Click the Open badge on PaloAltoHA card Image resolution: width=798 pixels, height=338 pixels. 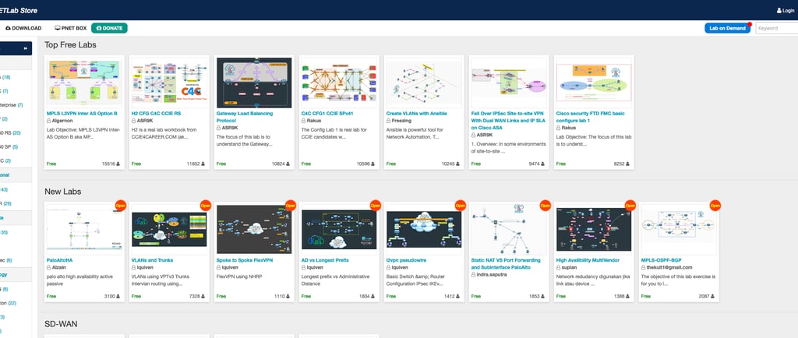coord(121,206)
